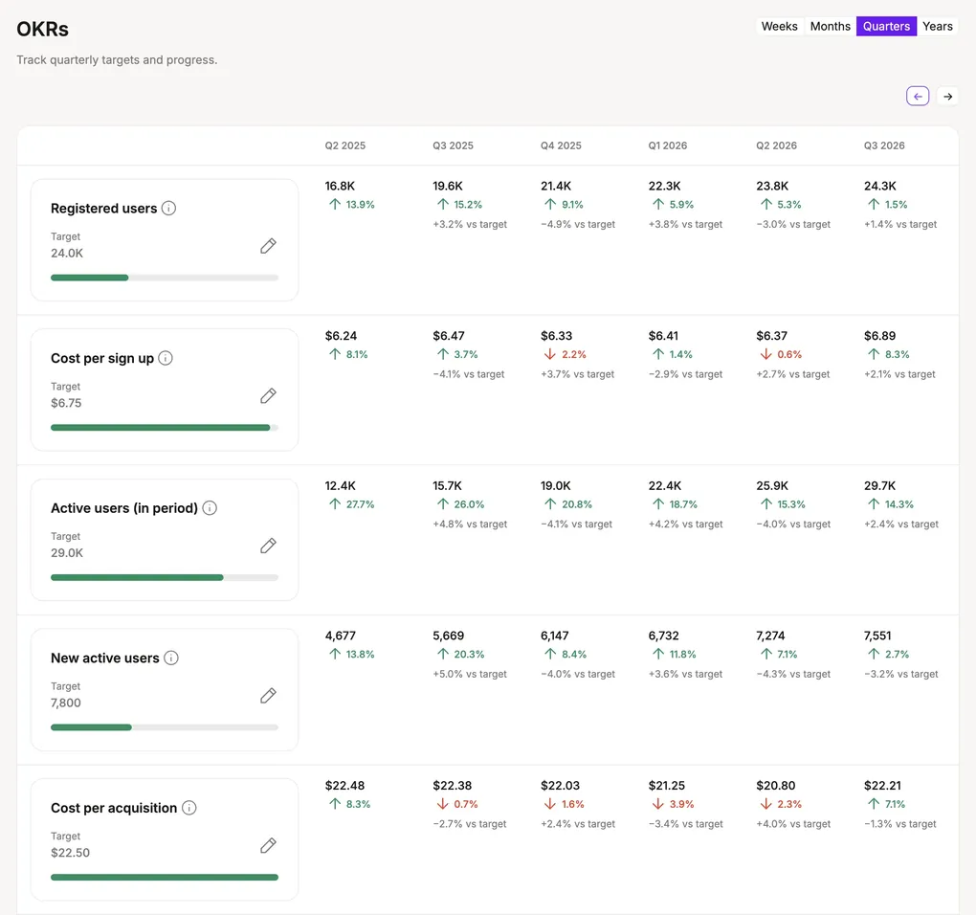The image size is (976, 915).
Task: Switch to the Years view
Action: click(938, 26)
